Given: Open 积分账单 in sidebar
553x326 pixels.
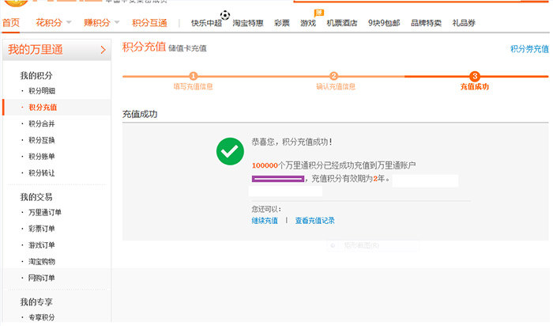Looking at the screenshot, I should [42, 157].
